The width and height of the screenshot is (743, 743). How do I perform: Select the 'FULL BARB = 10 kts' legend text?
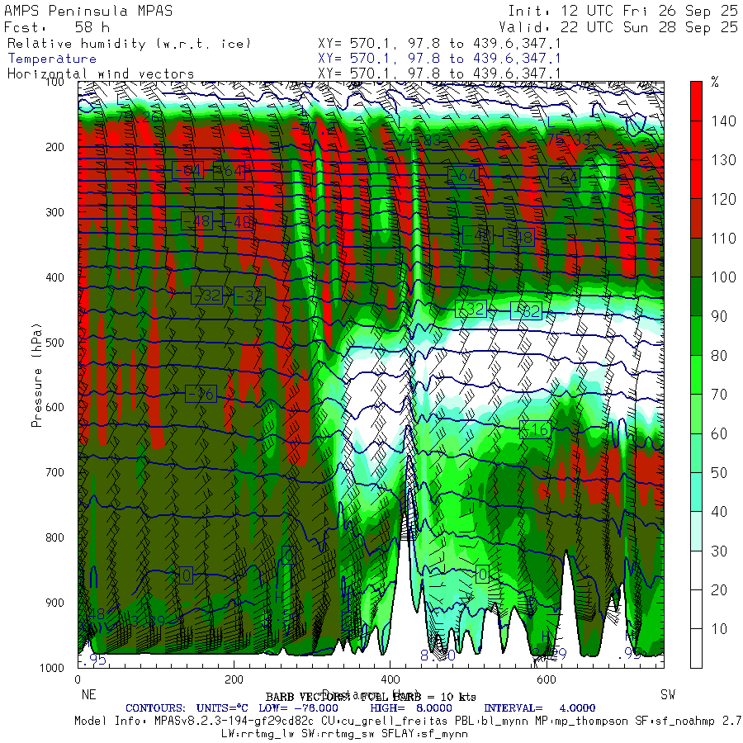pyautogui.click(x=419, y=697)
